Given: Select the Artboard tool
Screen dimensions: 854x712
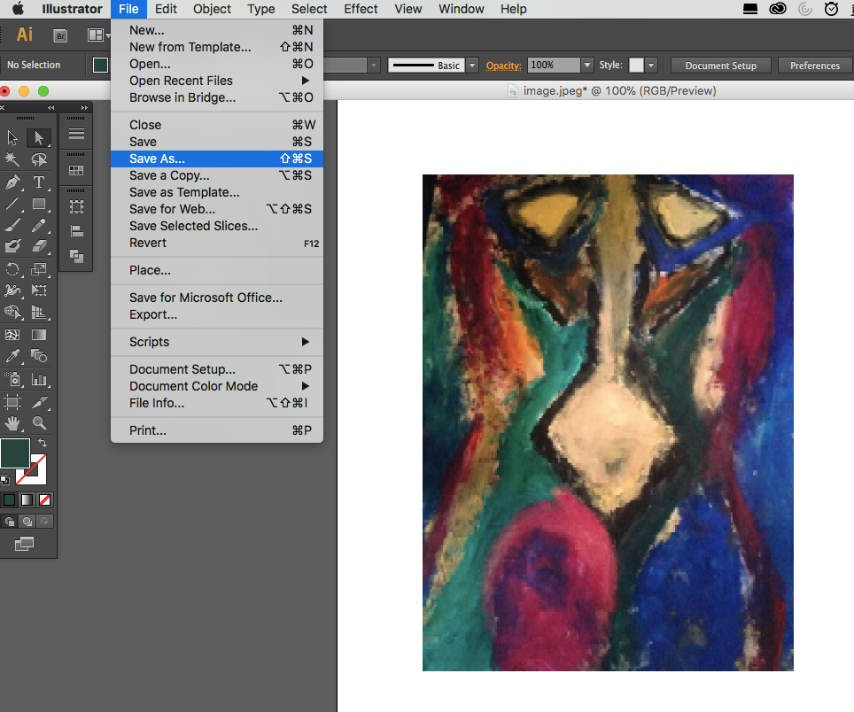Looking at the screenshot, I should [12, 402].
